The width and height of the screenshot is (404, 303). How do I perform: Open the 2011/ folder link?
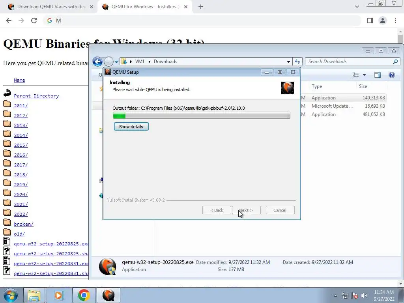click(x=21, y=106)
